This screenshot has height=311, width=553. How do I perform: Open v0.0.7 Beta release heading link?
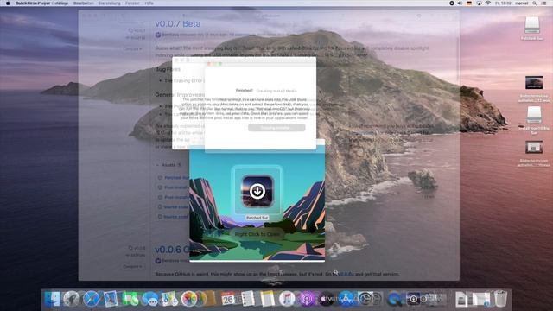pos(178,23)
